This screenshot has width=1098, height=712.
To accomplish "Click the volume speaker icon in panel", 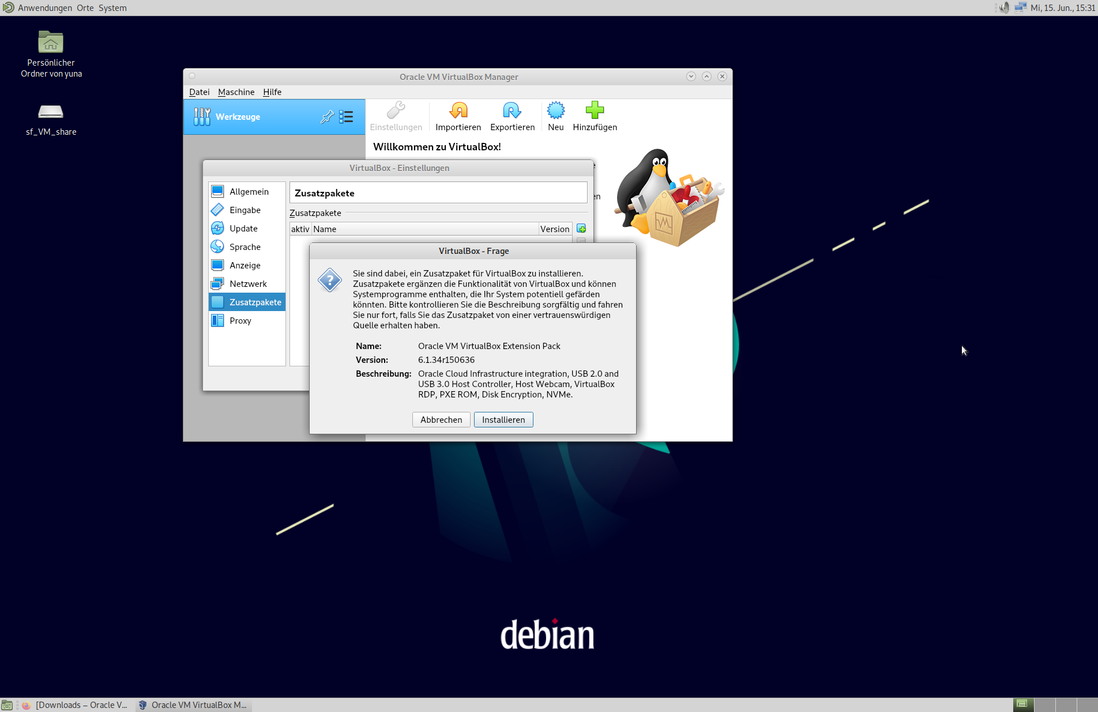I will click(1005, 7).
